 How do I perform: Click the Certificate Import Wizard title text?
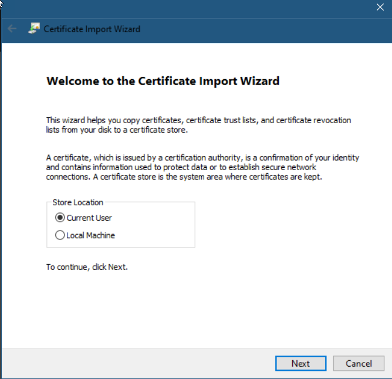point(92,29)
